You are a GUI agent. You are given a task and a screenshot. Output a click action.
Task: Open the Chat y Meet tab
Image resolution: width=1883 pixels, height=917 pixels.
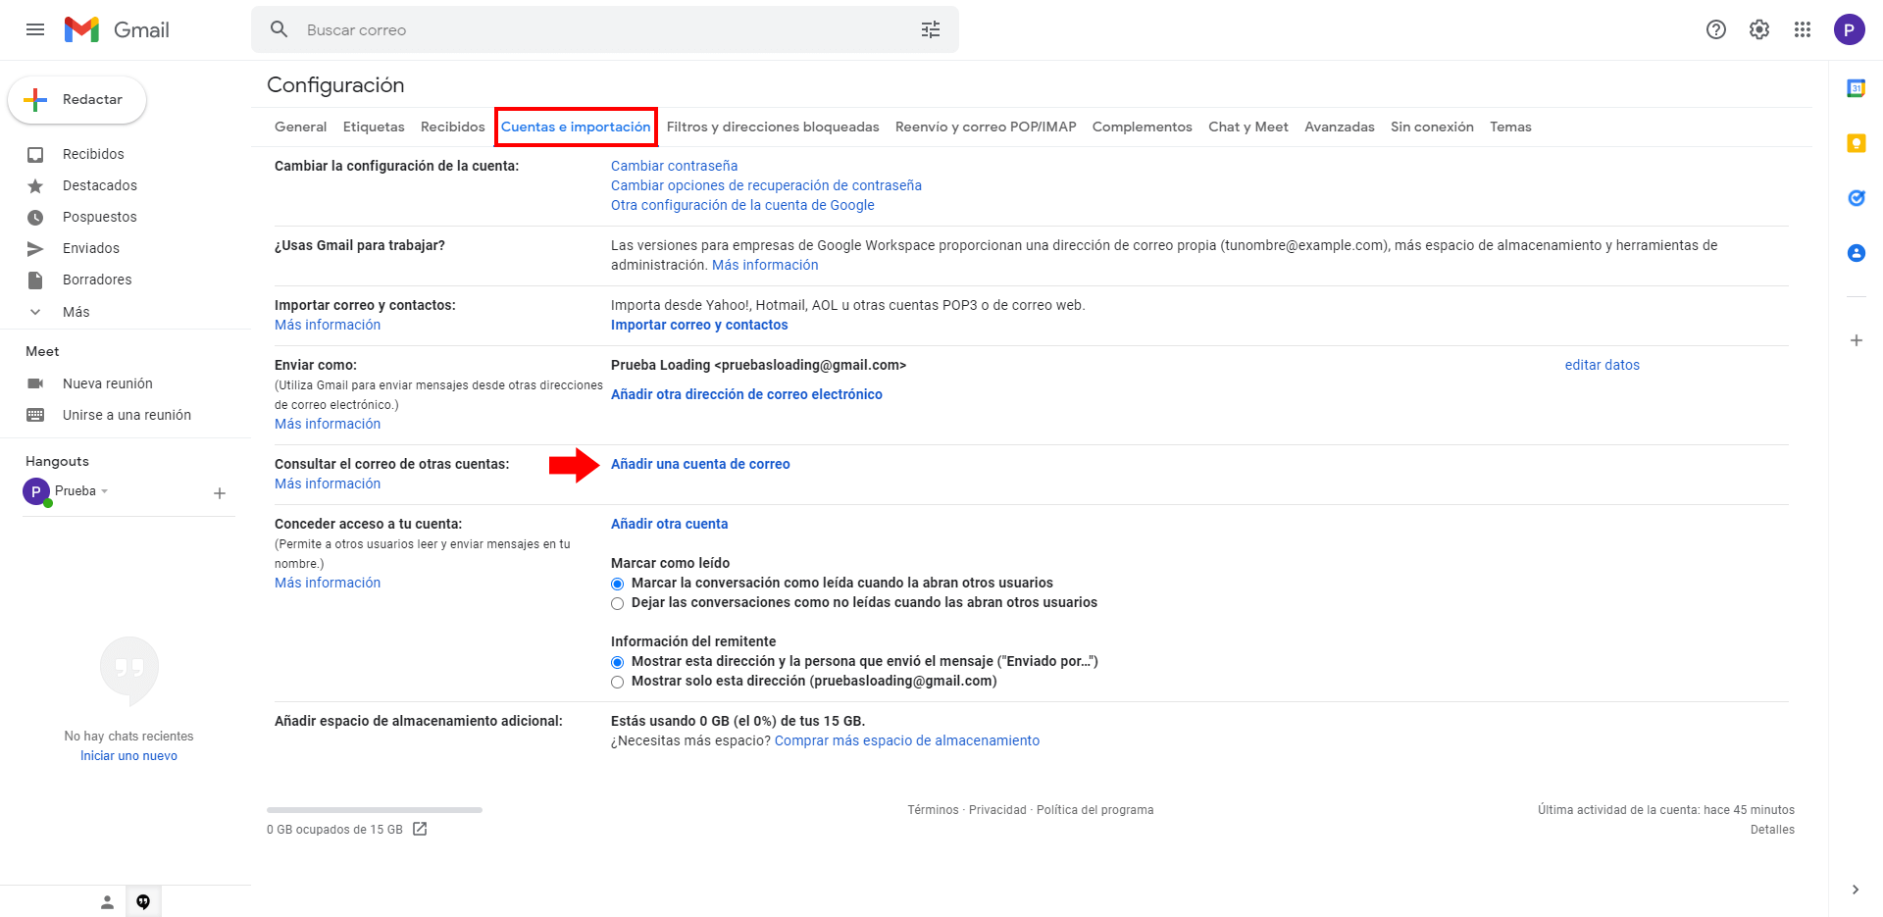pyautogui.click(x=1248, y=127)
